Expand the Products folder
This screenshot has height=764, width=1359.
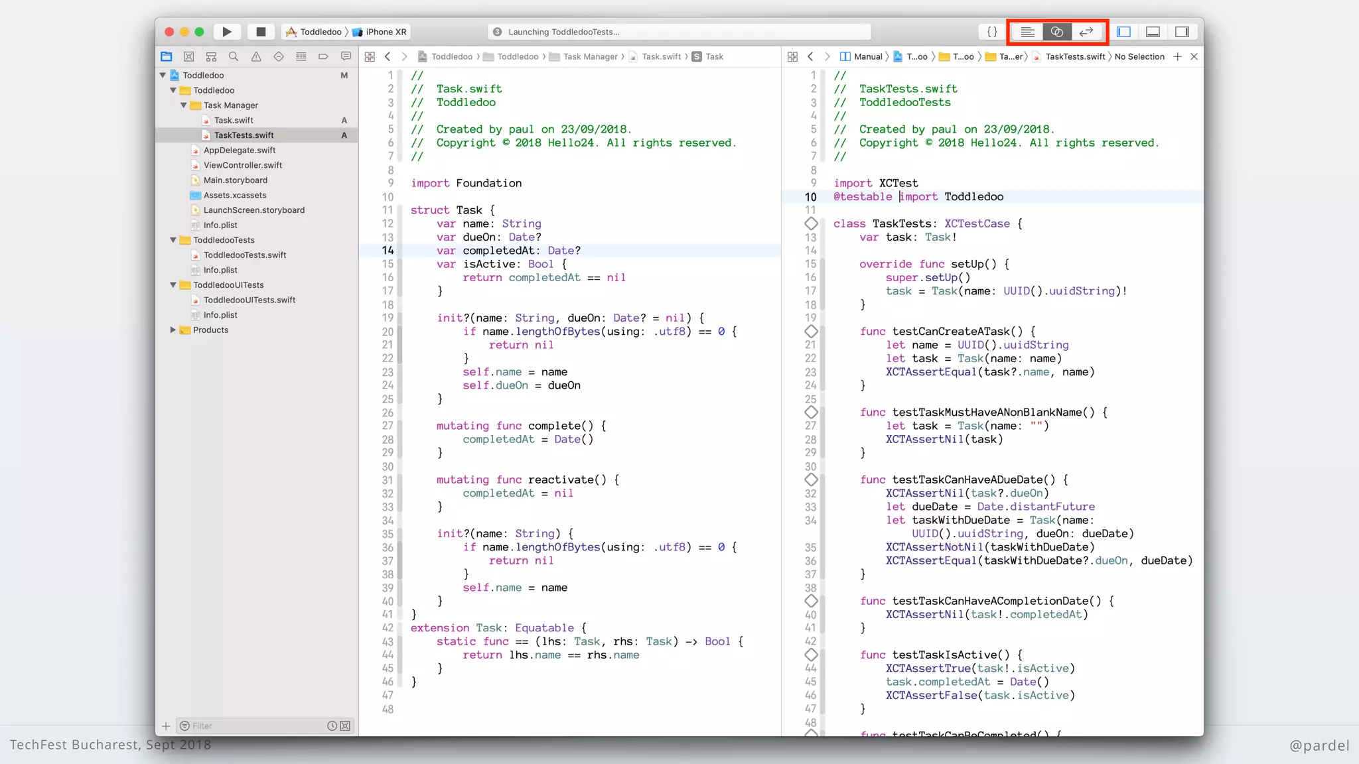tap(173, 330)
